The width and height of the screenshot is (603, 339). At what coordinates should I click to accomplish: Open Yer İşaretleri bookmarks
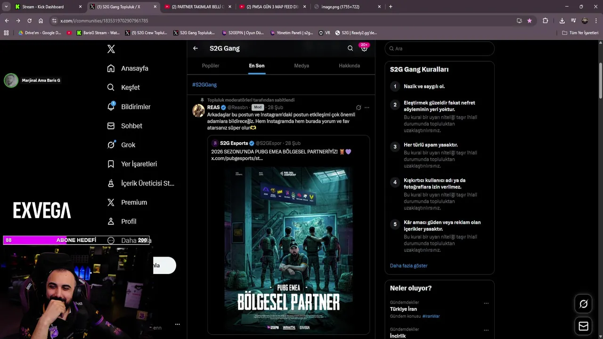click(132, 164)
